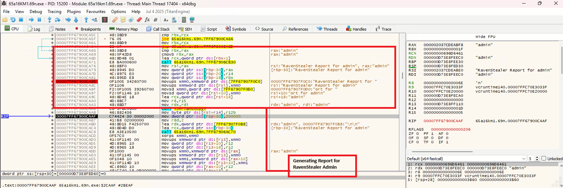The image size is (563, 188).
Task: Click the fx functions icon
Action: point(147,20)
